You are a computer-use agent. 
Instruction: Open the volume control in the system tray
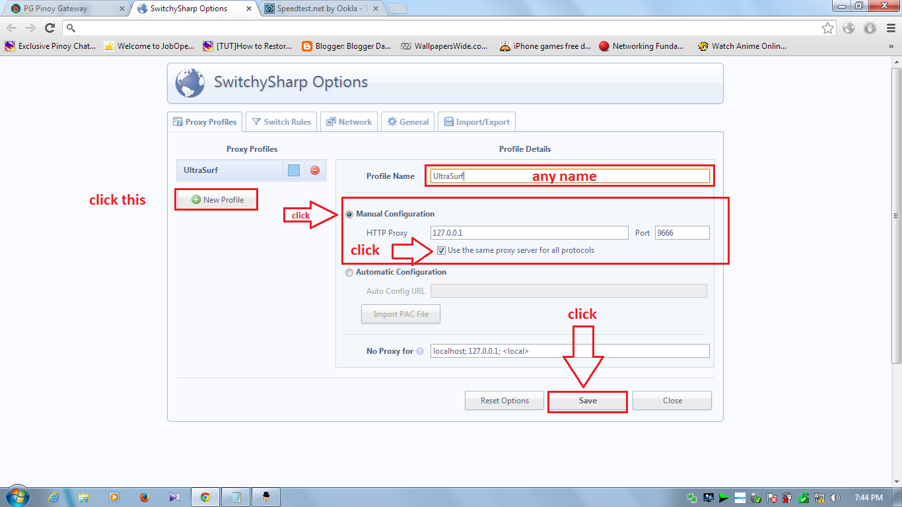pos(835,498)
